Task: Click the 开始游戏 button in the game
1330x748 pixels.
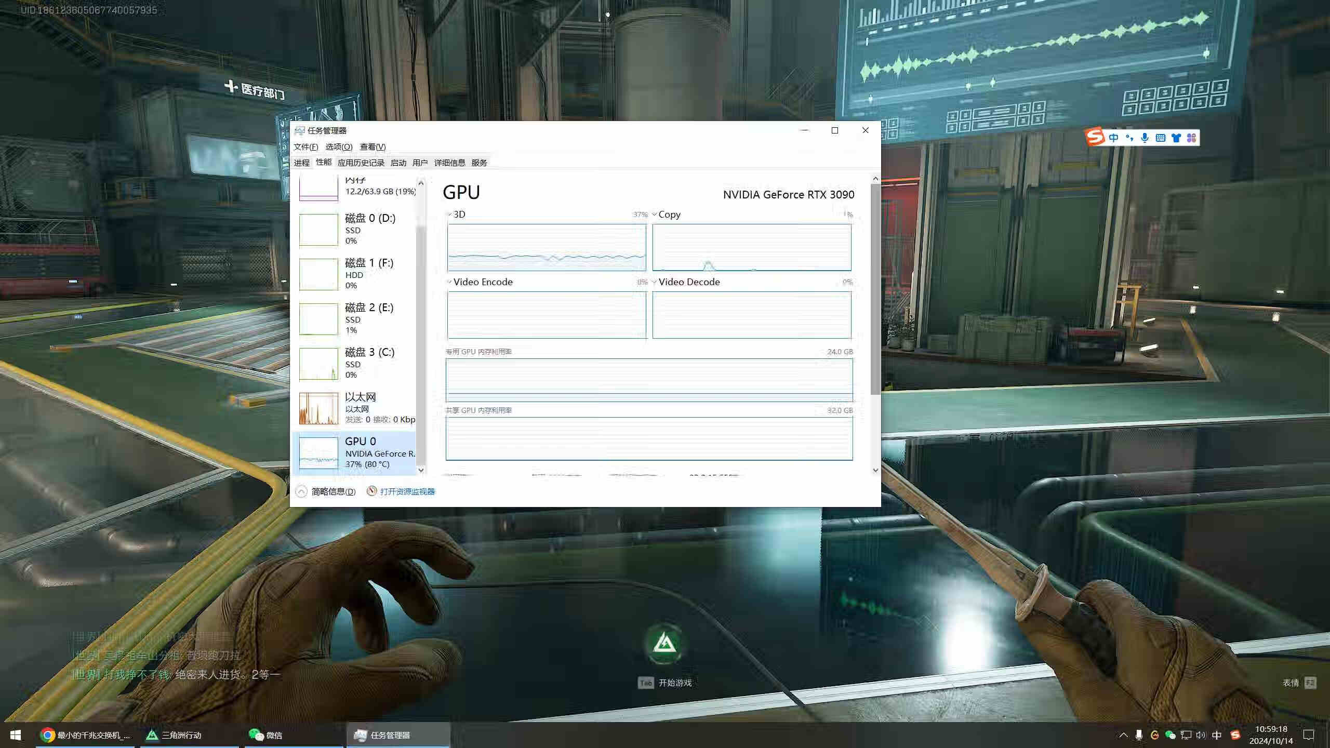Action: coord(665,683)
